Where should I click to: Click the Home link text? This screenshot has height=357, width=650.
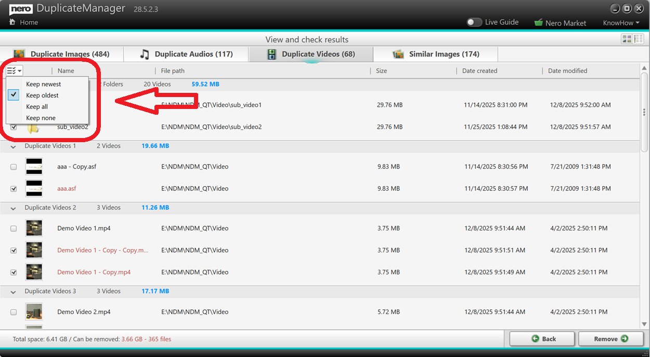[x=29, y=22]
